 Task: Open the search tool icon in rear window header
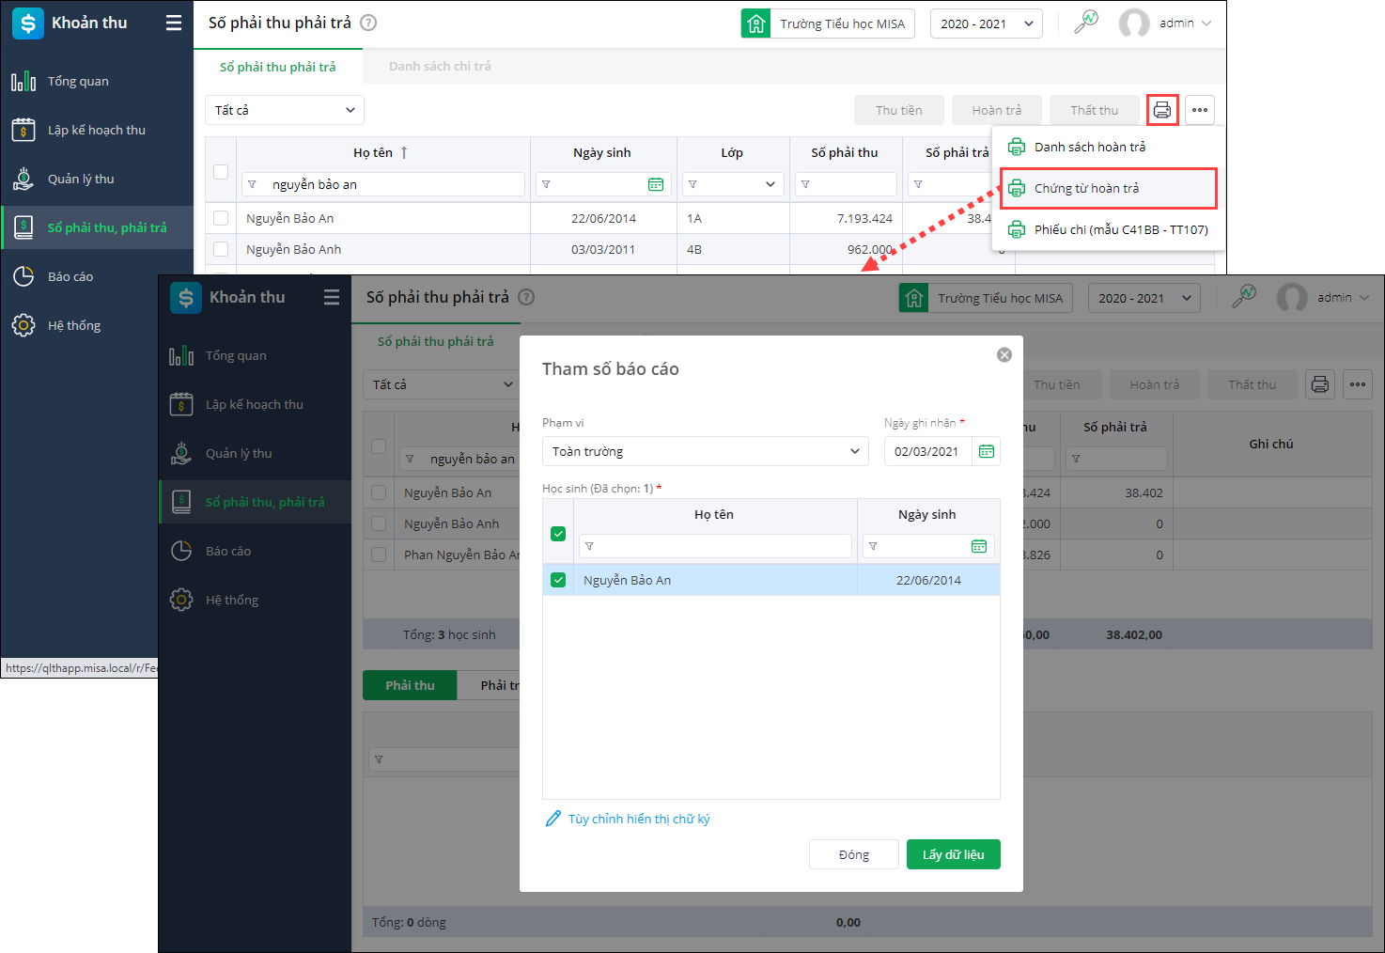(x=1086, y=22)
